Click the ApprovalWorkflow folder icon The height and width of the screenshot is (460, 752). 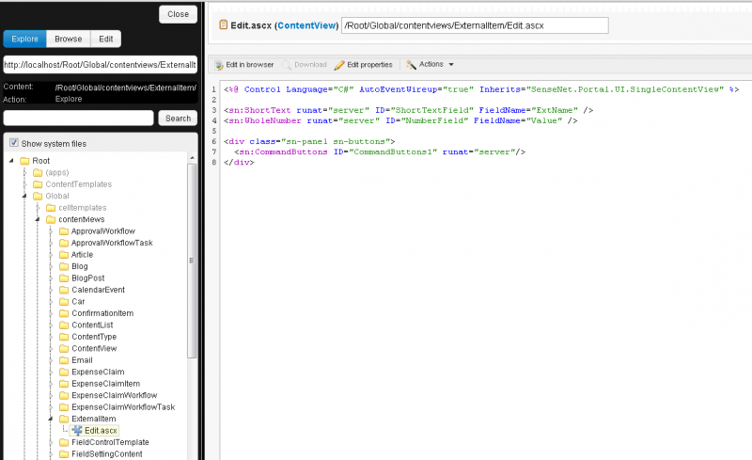click(x=64, y=231)
